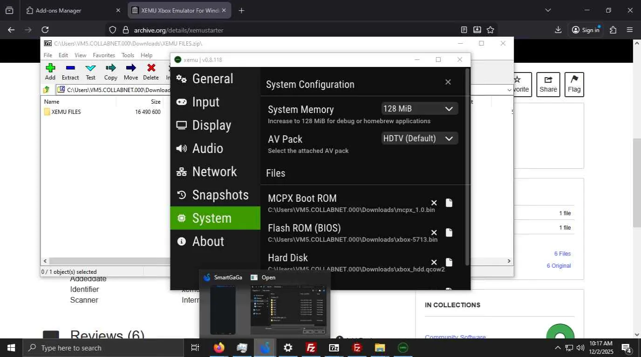Toggle Firefox reader view
Viewport: 641px width, 357px height.
click(x=464, y=30)
